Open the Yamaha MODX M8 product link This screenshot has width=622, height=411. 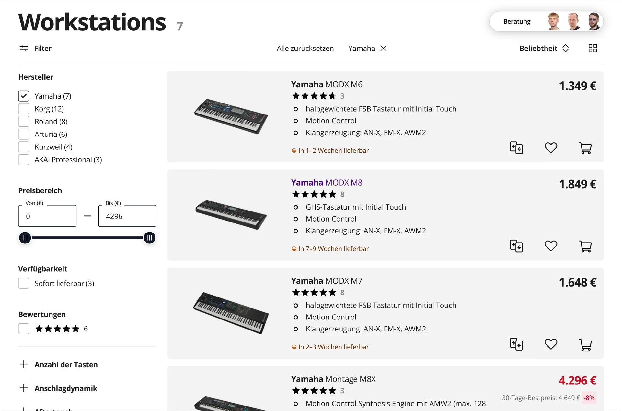pyautogui.click(x=326, y=183)
